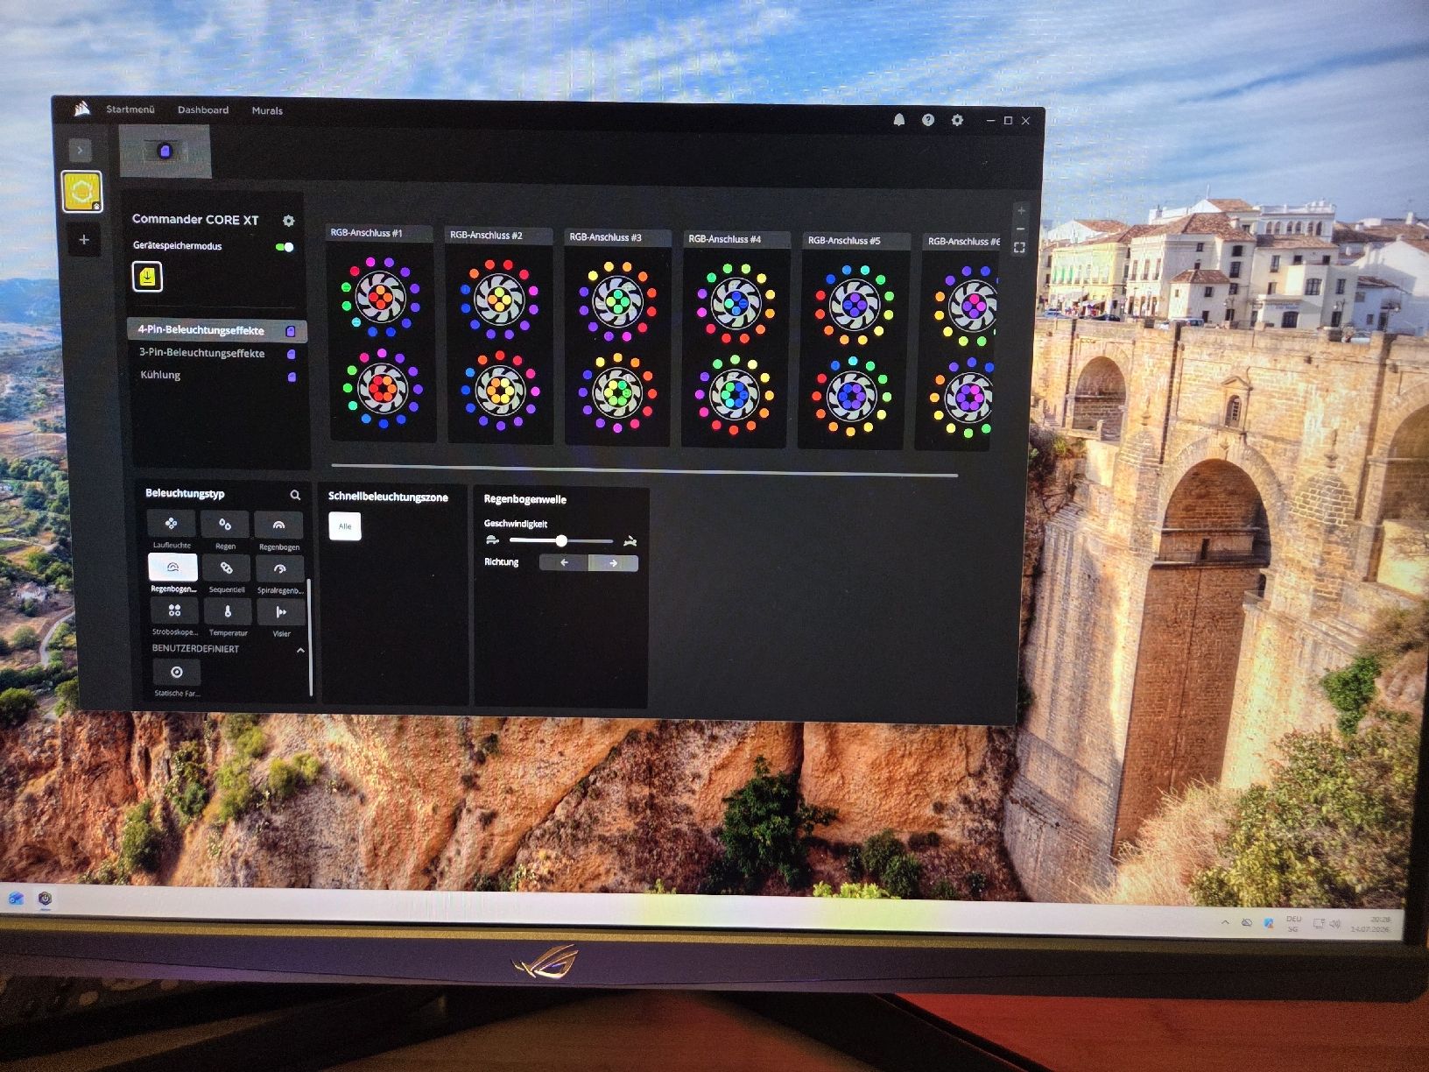The image size is (1429, 1072).
Task: Open the lighting type search
Action: tap(295, 495)
